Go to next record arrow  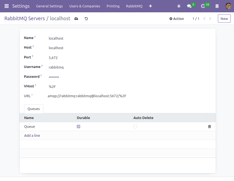[x=210, y=19]
